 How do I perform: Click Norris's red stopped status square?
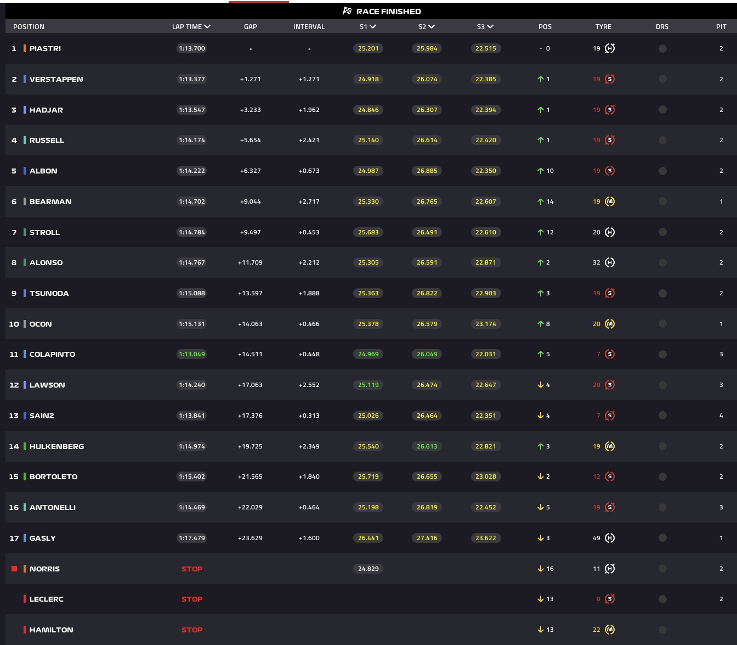coord(14,569)
